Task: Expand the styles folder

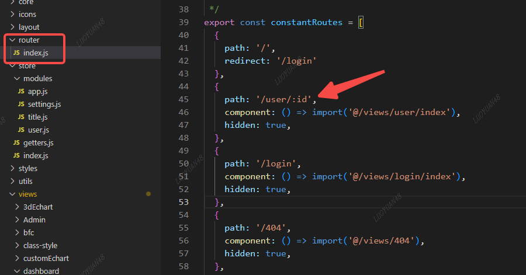Action: 12,168
